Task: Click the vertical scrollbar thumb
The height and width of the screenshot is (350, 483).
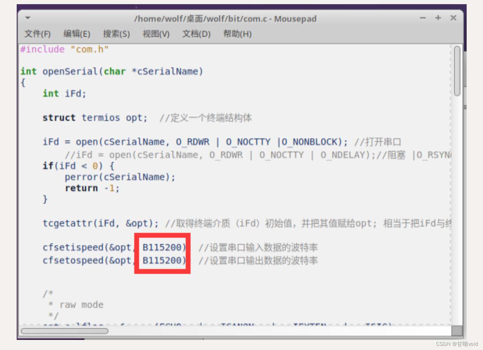Action: [x=457, y=71]
